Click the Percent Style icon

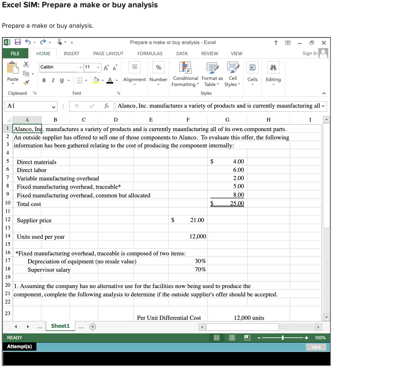(x=158, y=67)
